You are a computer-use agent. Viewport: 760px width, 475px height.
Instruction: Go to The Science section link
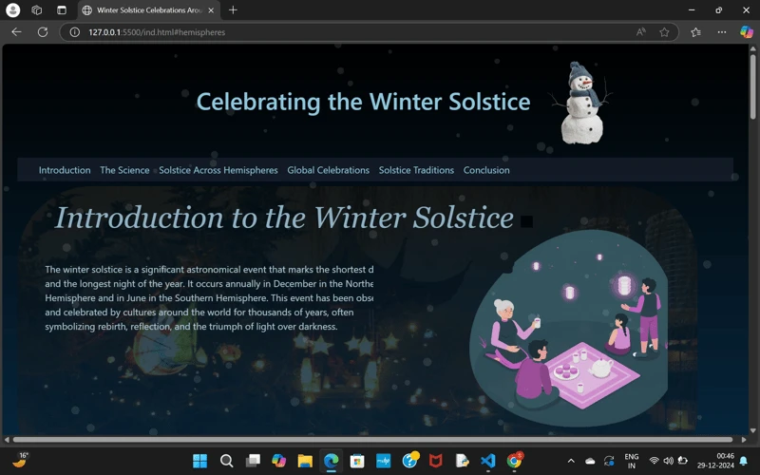(x=124, y=170)
